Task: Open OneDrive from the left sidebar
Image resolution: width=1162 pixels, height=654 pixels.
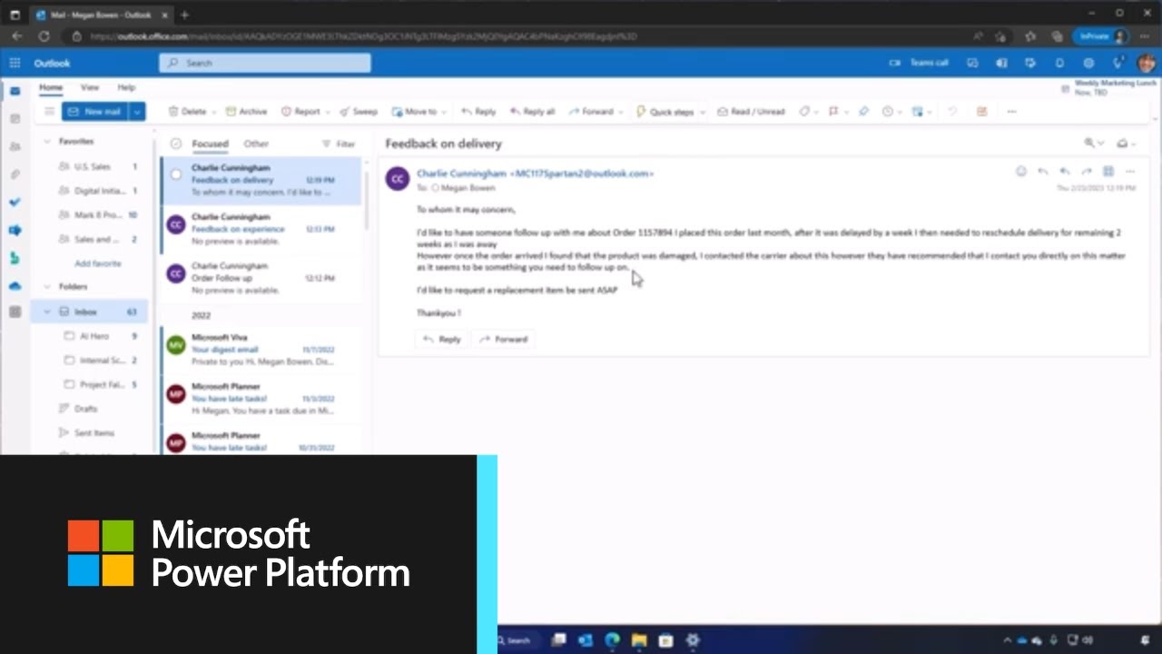Action: pos(15,284)
